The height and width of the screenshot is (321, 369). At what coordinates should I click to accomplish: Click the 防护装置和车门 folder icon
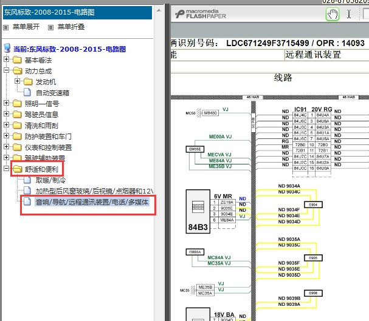pos(17,136)
